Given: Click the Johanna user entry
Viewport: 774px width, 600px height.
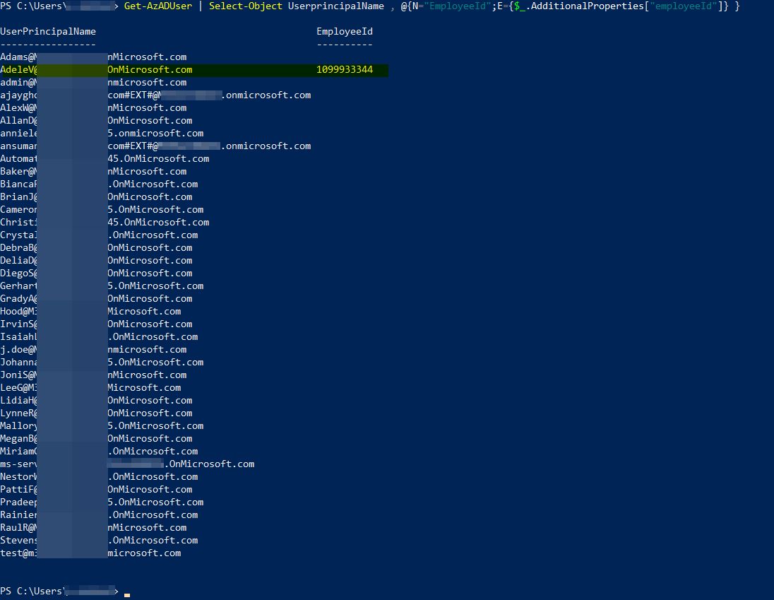Looking at the screenshot, I should [x=102, y=362].
